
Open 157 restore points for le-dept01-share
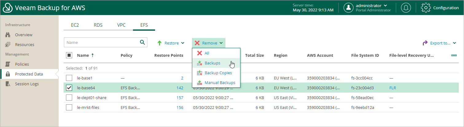coord(180,98)
